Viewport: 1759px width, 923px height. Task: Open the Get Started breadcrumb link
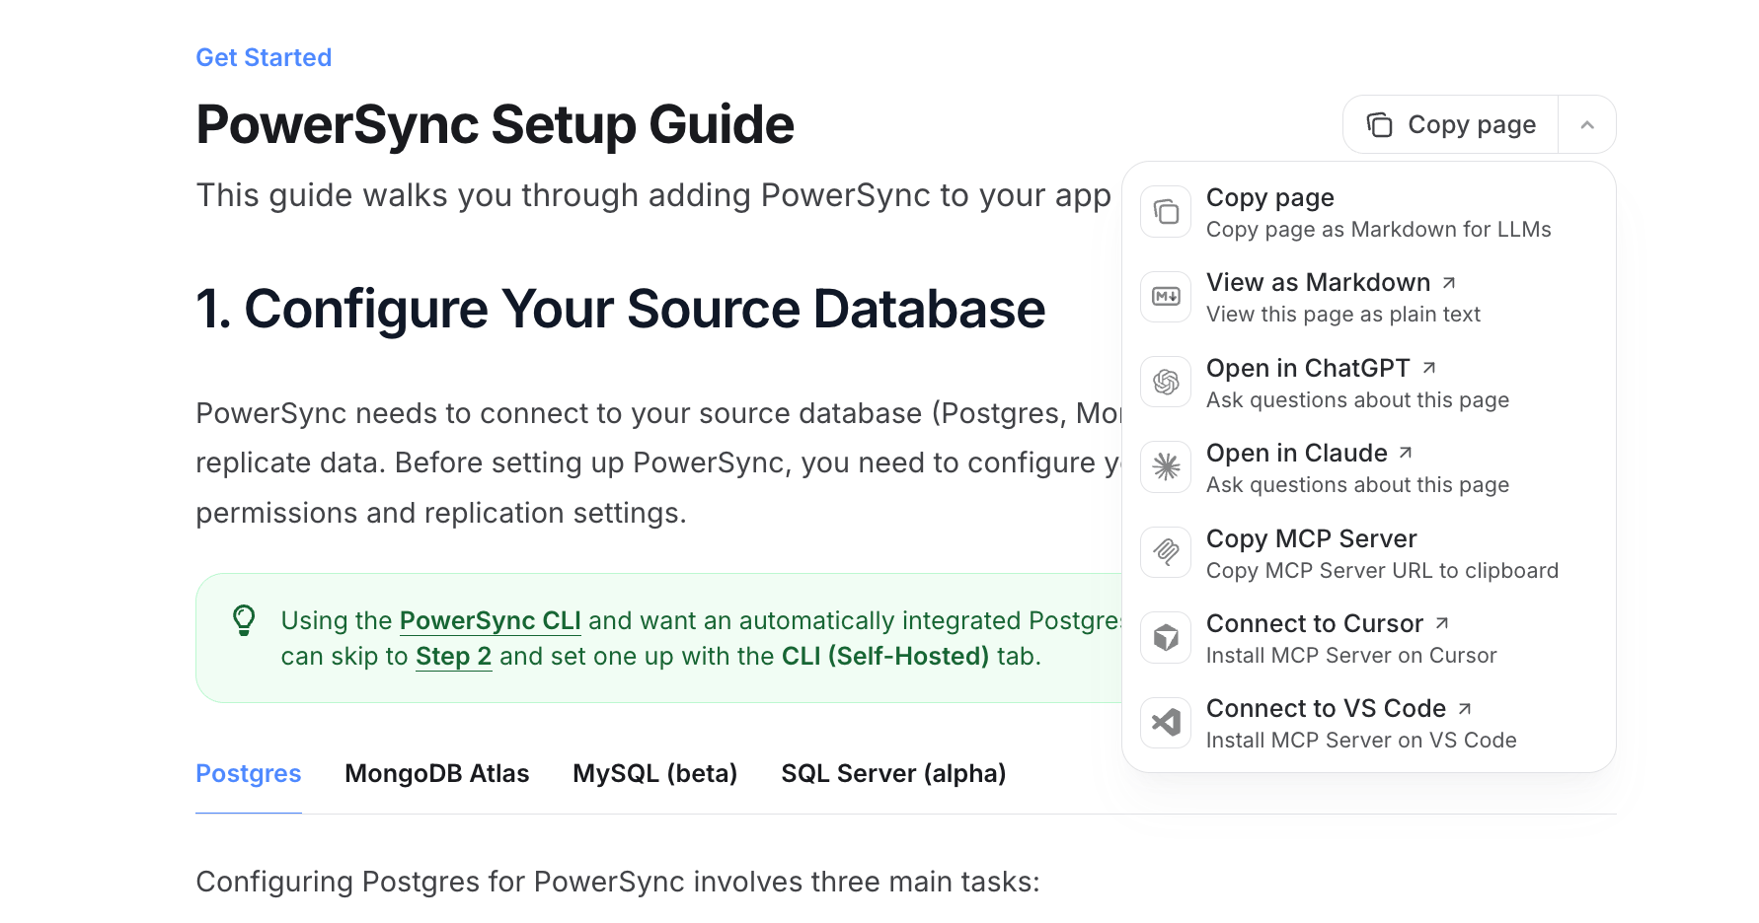[x=264, y=57]
